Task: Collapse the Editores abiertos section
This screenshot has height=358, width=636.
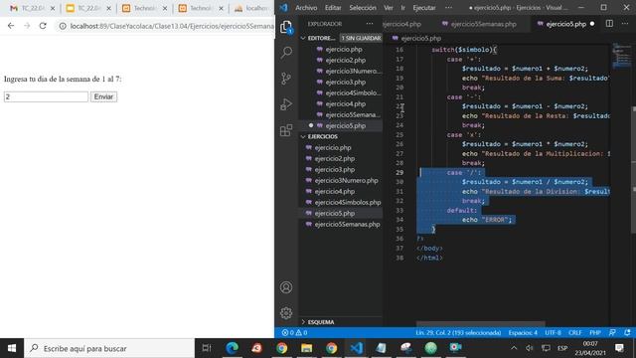Action: 318,38
